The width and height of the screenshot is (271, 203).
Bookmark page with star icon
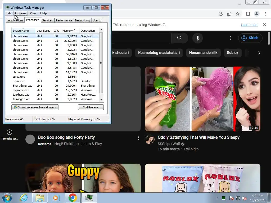pyautogui.click(x=238, y=14)
